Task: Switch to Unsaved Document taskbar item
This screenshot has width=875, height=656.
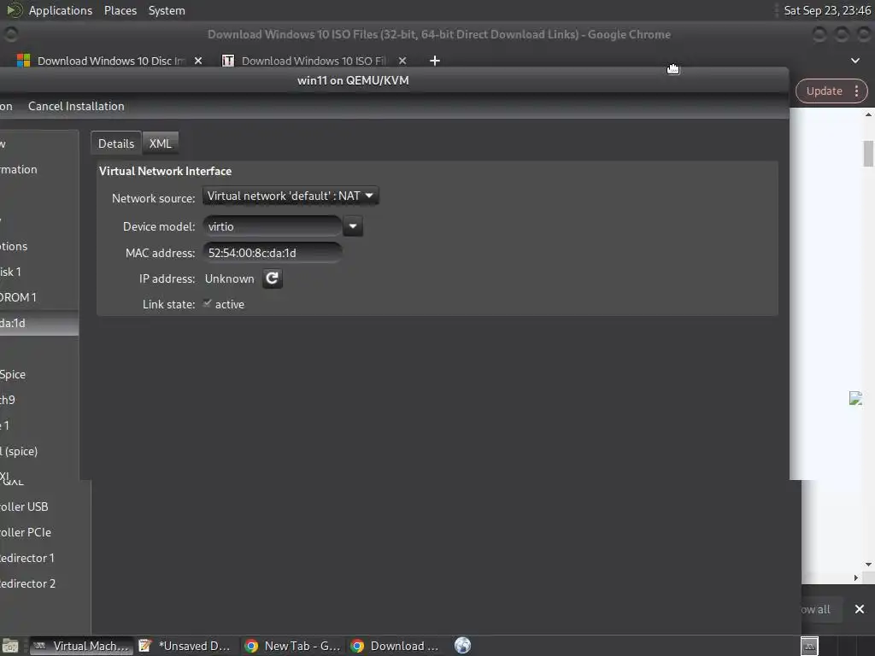Action: click(x=185, y=646)
